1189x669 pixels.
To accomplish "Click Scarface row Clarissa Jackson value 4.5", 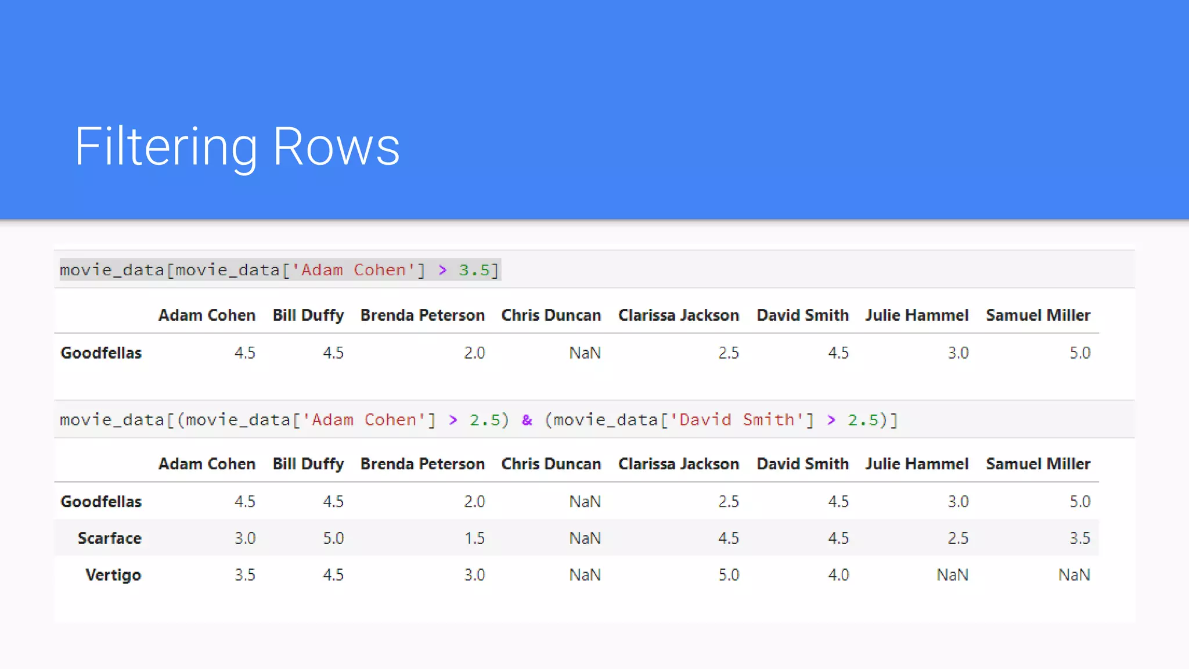I will (x=729, y=538).
